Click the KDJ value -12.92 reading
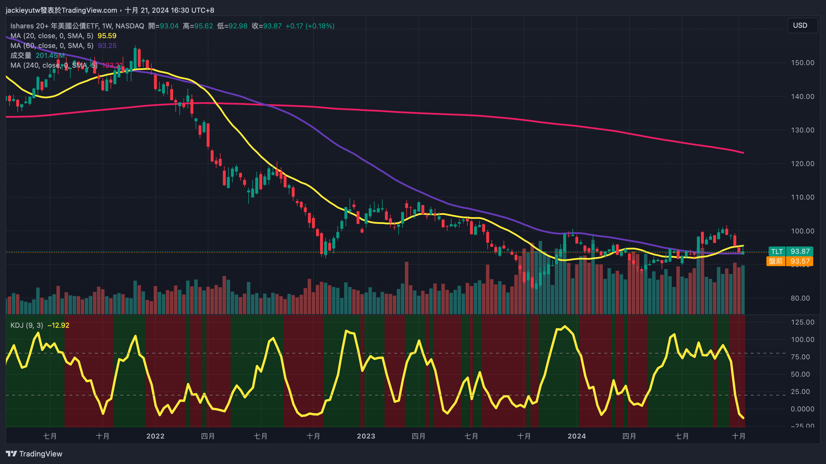826x464 pixels. click(58, 325)
